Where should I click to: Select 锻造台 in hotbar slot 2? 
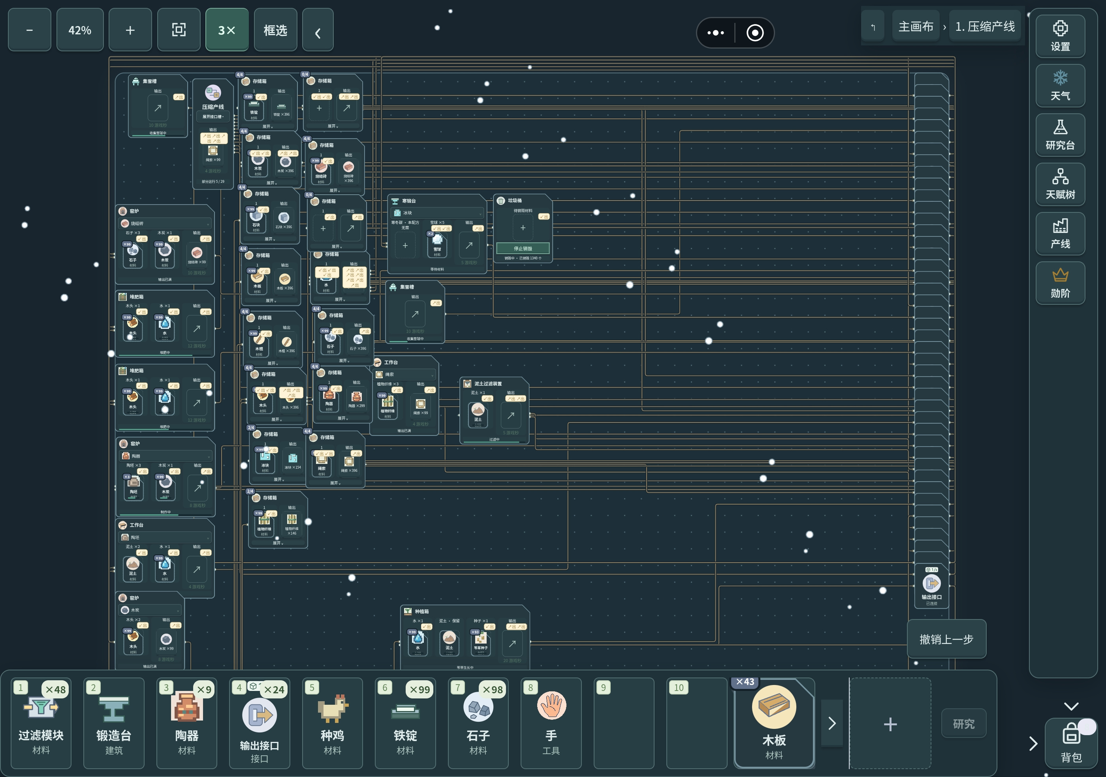(114, 723)
